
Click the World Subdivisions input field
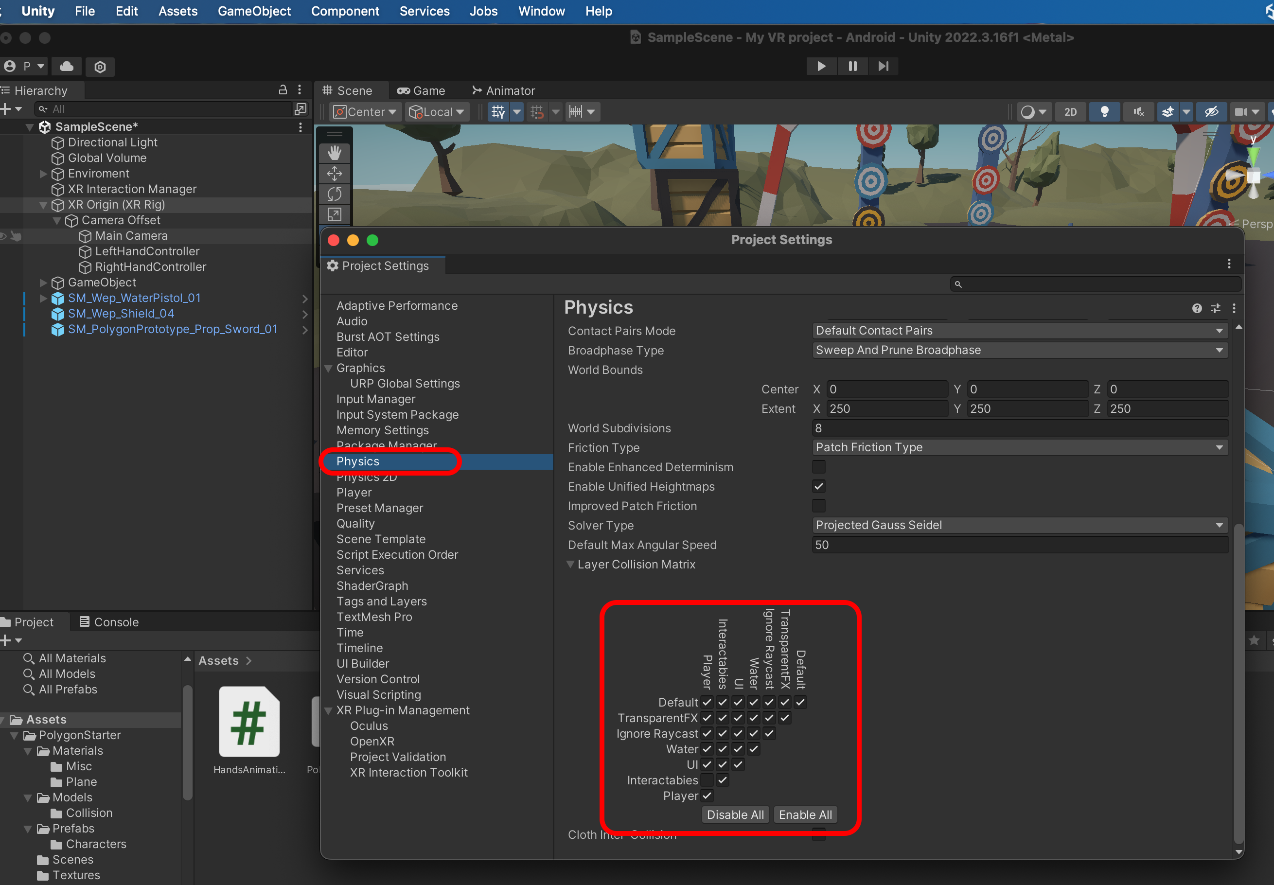[x=1019, y=428]
